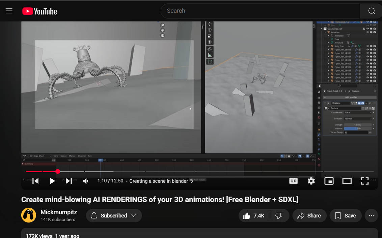Open the Mickmumpitz channel name link

click(59, 212)
